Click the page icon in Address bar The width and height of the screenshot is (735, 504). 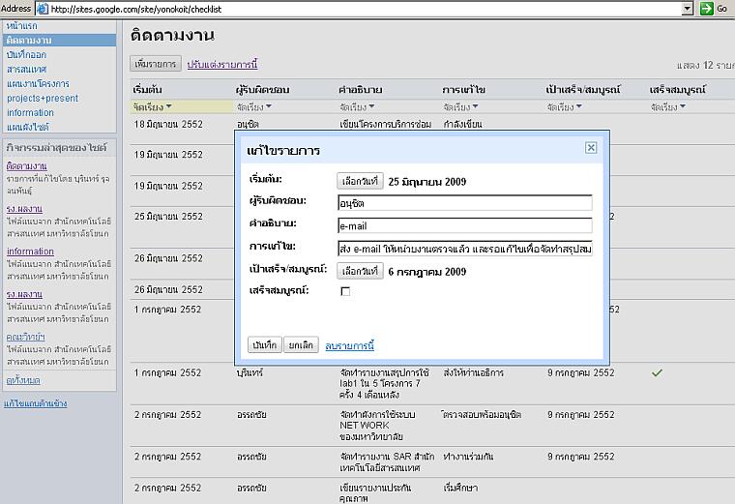[x=43, y=9]
